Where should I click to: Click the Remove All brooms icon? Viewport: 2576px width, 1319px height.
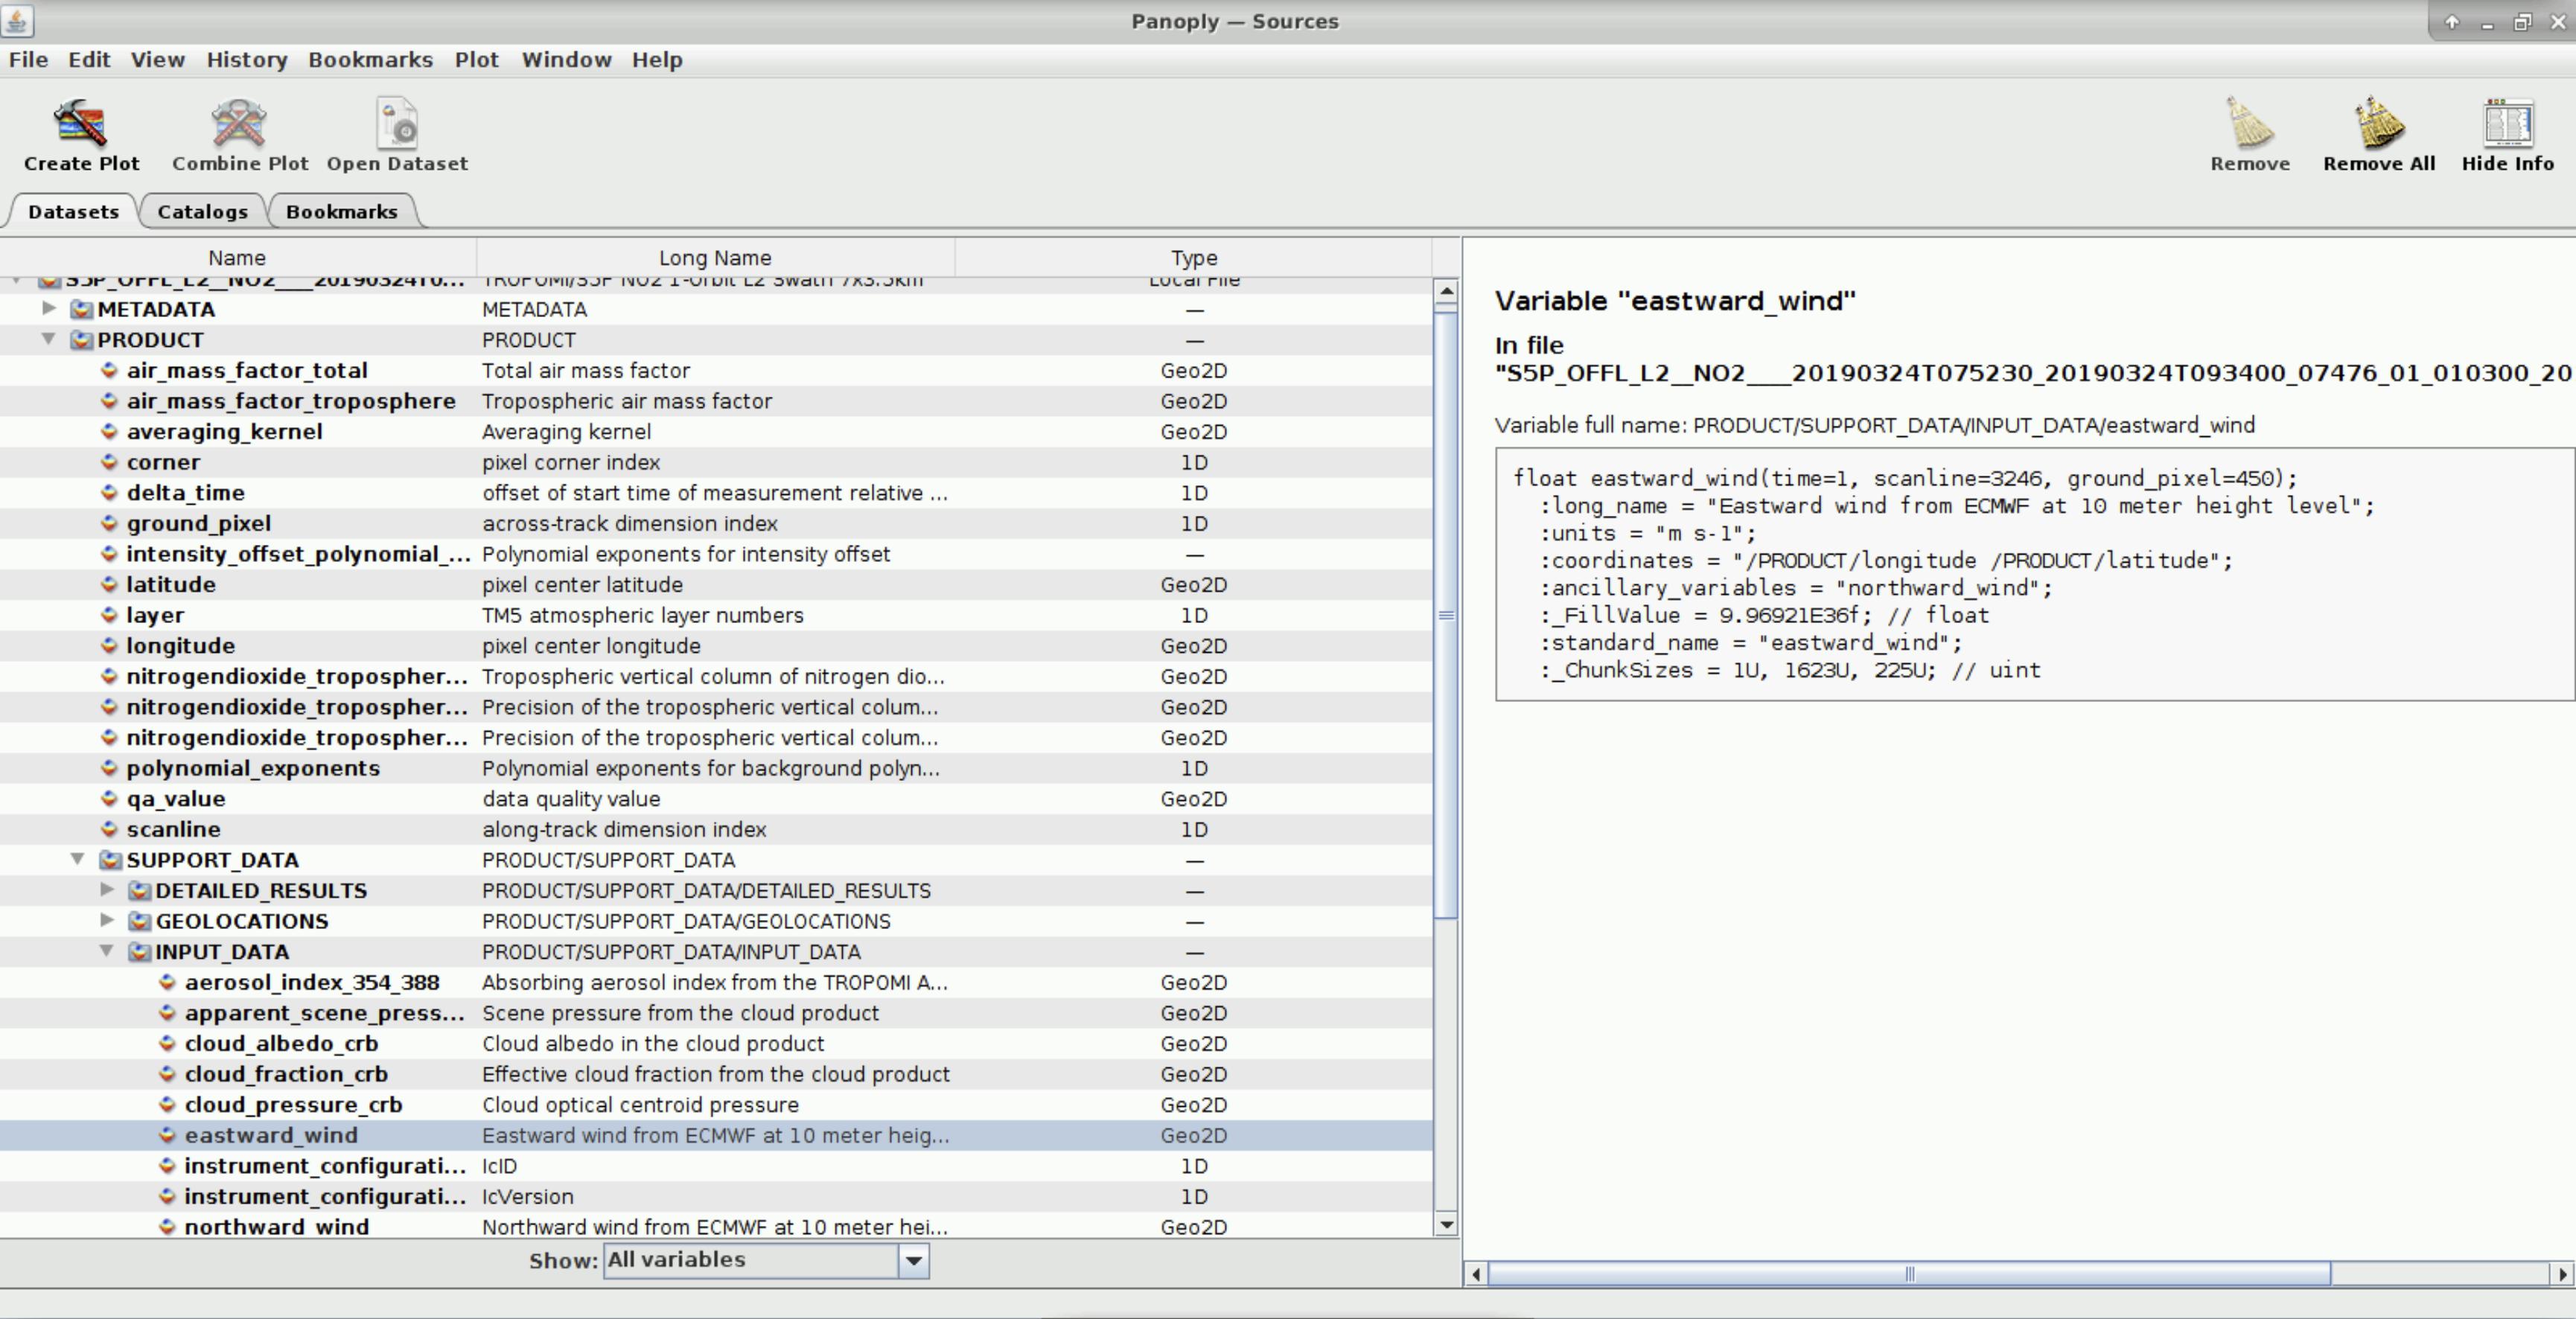[2379, 124]
